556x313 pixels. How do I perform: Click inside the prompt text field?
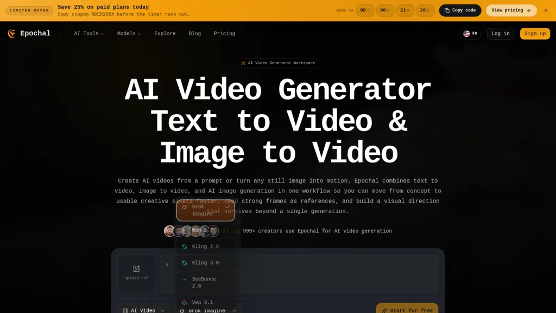coord(299,274)
